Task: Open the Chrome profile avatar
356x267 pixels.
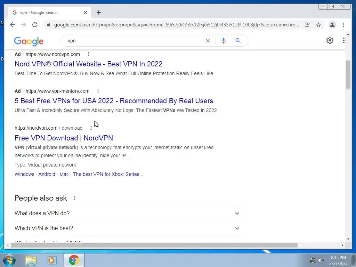Action: (332, 25)
